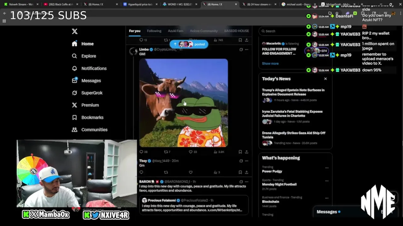The width and height of the screenshot is (403, 226).
Task: Open Explore in the sidebar
Action: [x=84, y=56]
